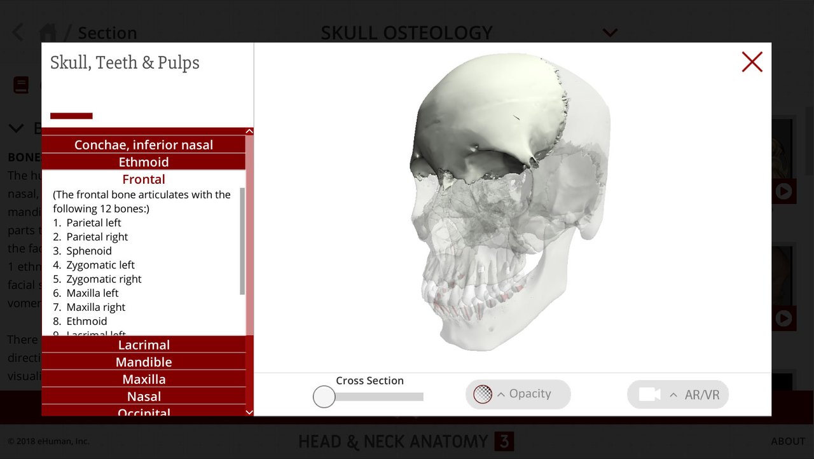
Task: Click the Cross Section slider handle
Action: coord(324,397)
